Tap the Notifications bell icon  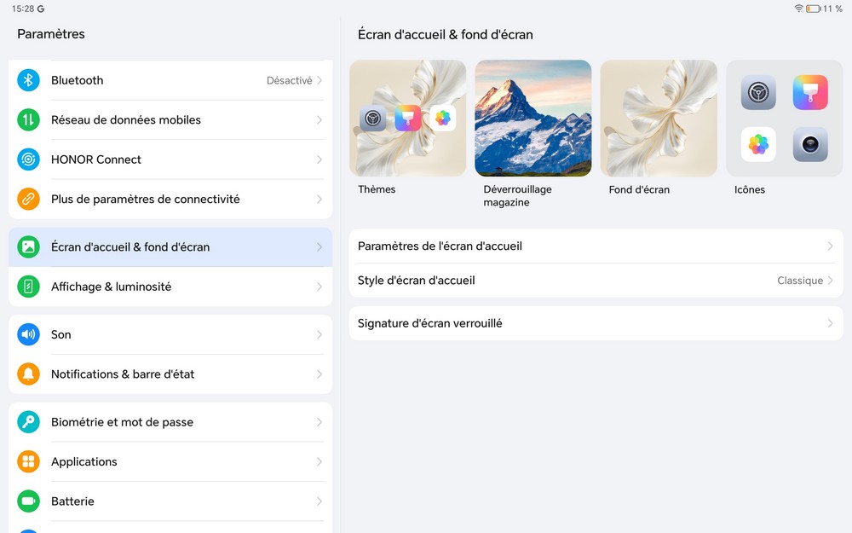(x=28, y=374)
